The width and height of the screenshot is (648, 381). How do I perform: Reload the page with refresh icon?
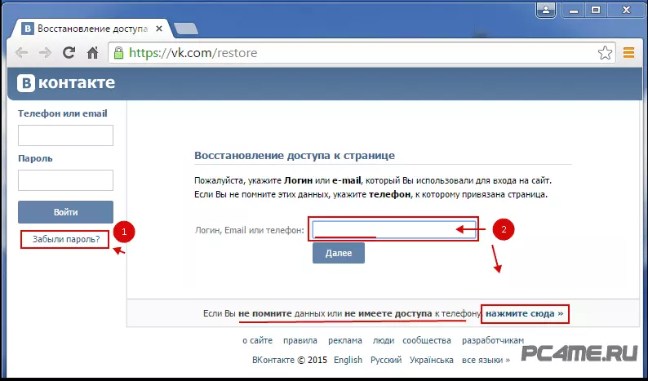coord(69,52)
